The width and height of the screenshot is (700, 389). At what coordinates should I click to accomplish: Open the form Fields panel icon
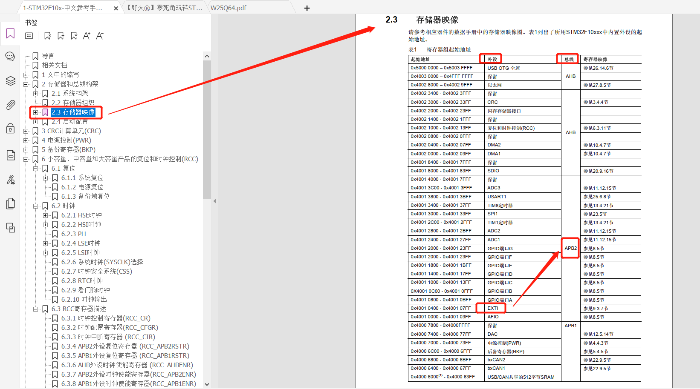click(x=11, y=155)
